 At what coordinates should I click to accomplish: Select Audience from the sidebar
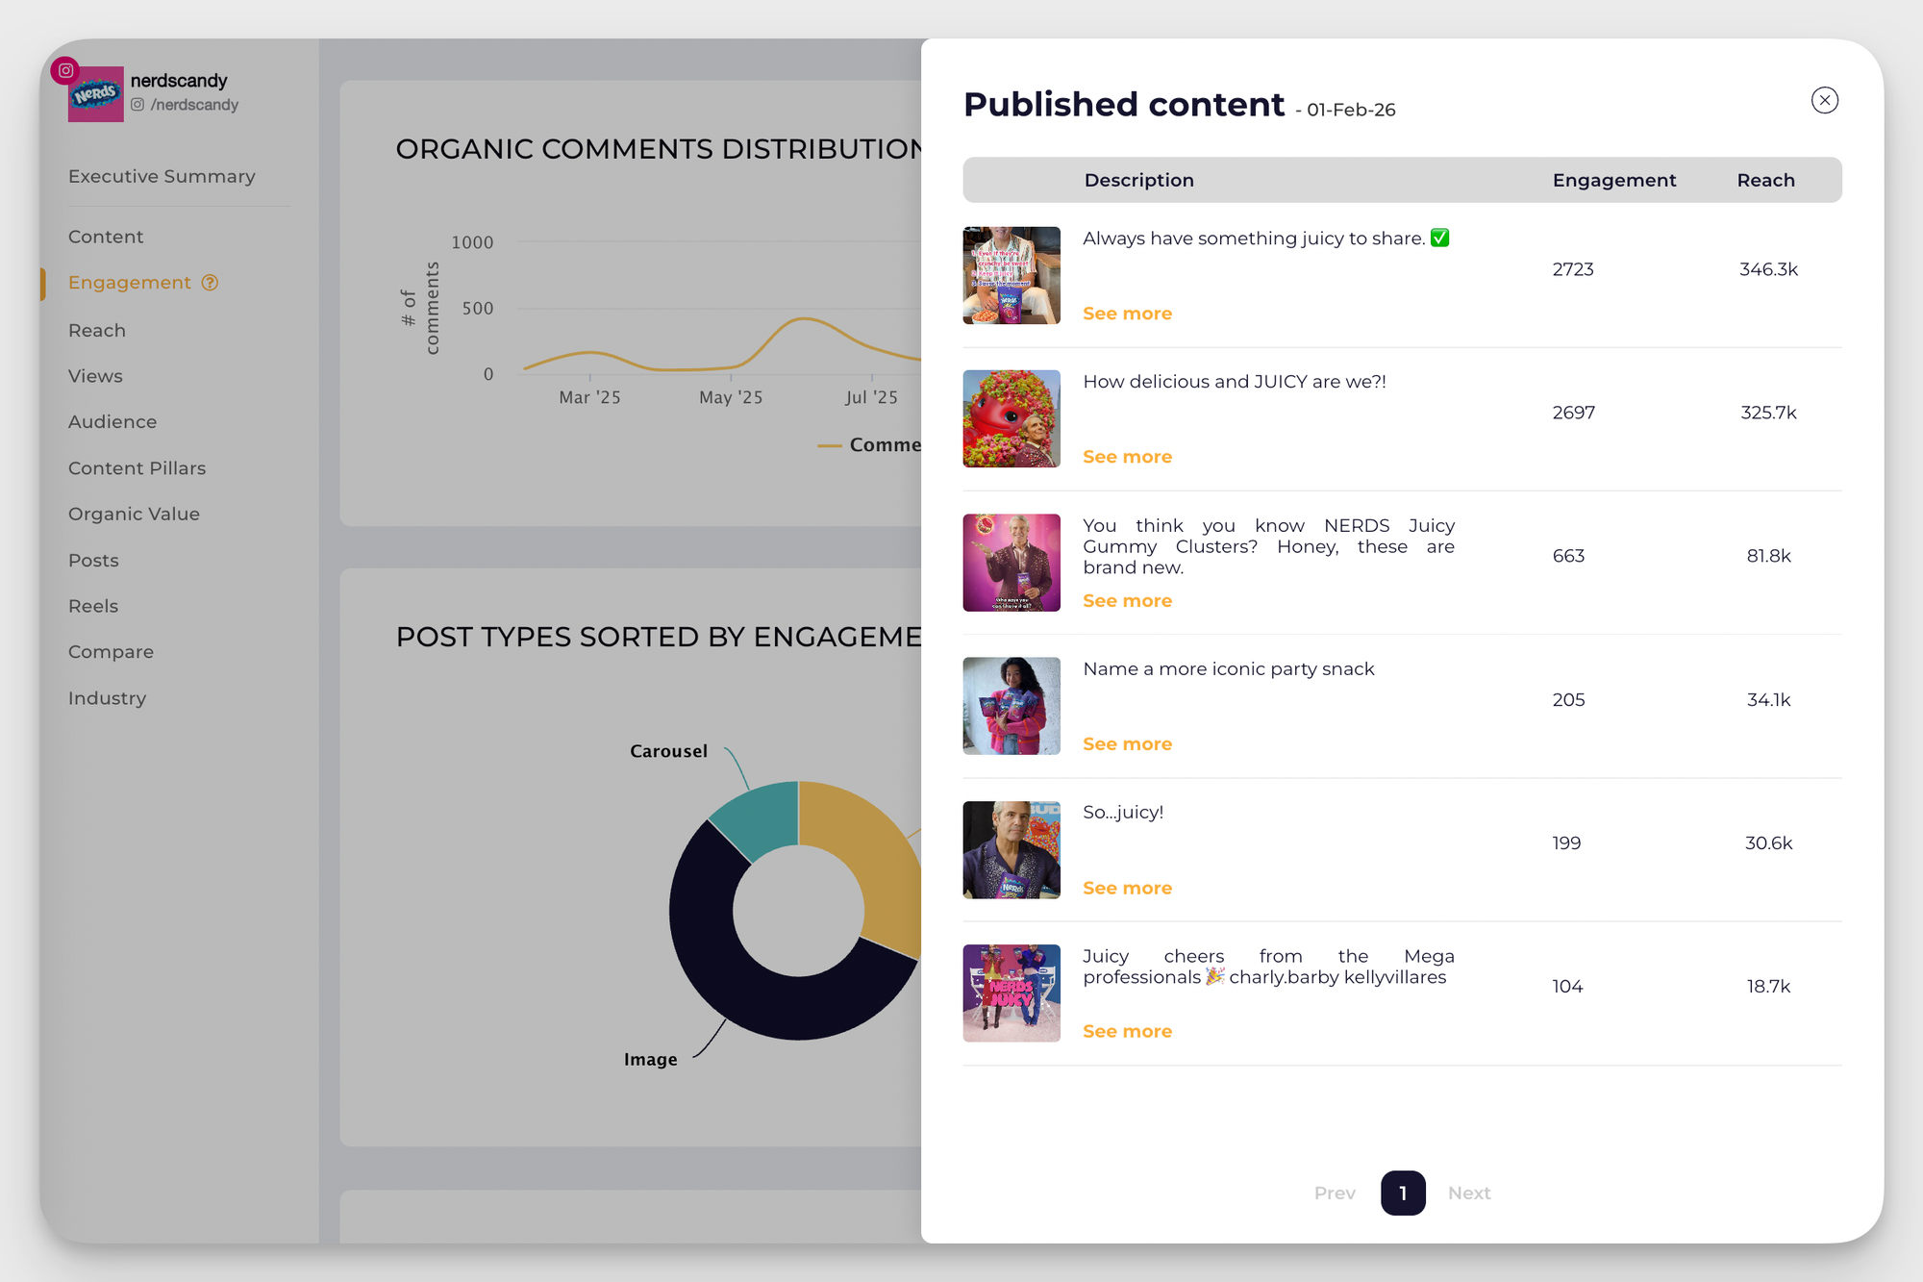[112, 421]
